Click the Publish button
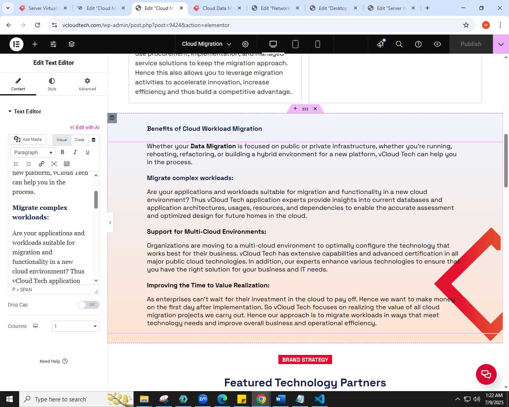Image resolution: width=509 pixels, height=407 pixels. click(x=471, y=44)
